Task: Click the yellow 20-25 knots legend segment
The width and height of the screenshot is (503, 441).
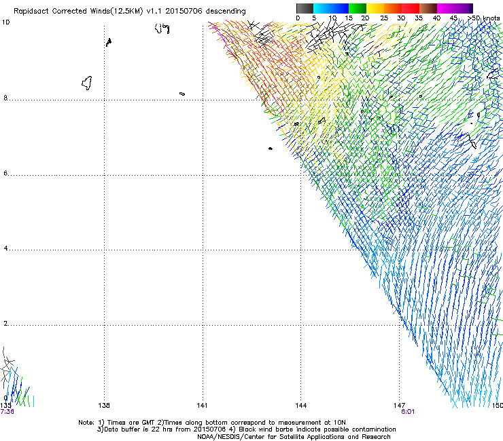Action: [375, 8]
